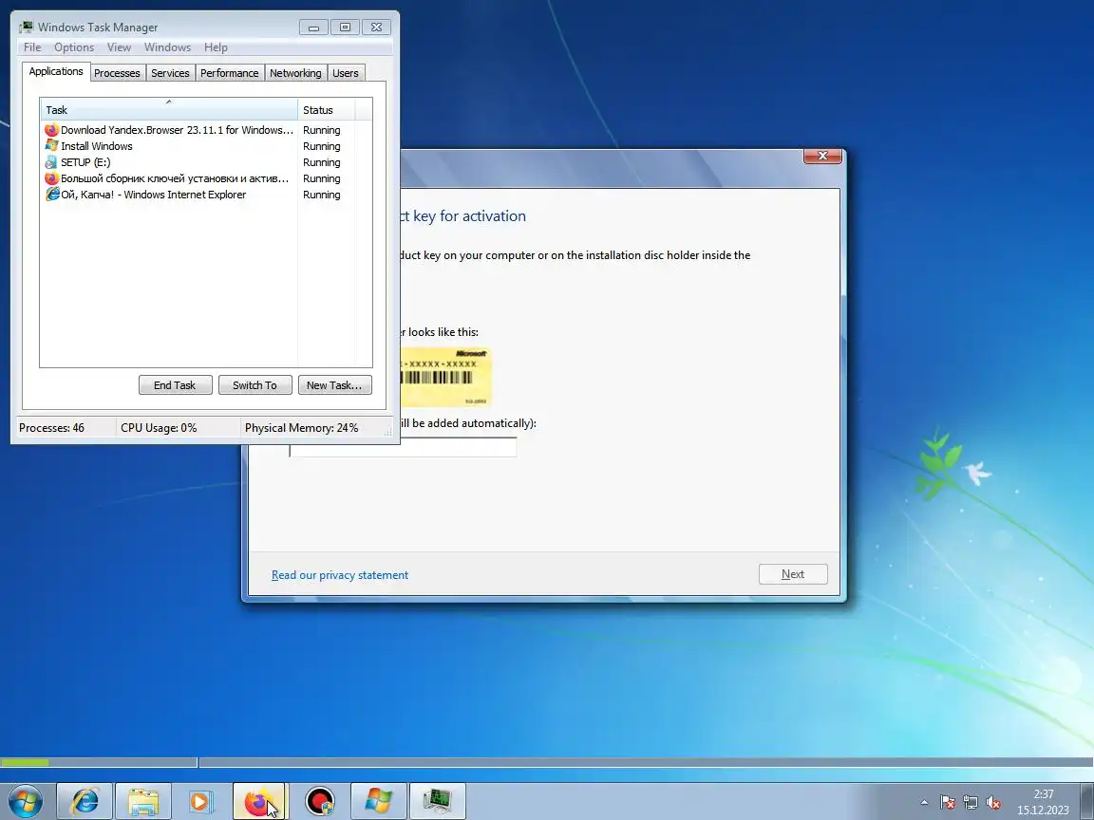Image resolution: width=1094 pixels, height=820 pixels.
Task: Select the SETUP (E:) task row
Action: pos(205,161)
